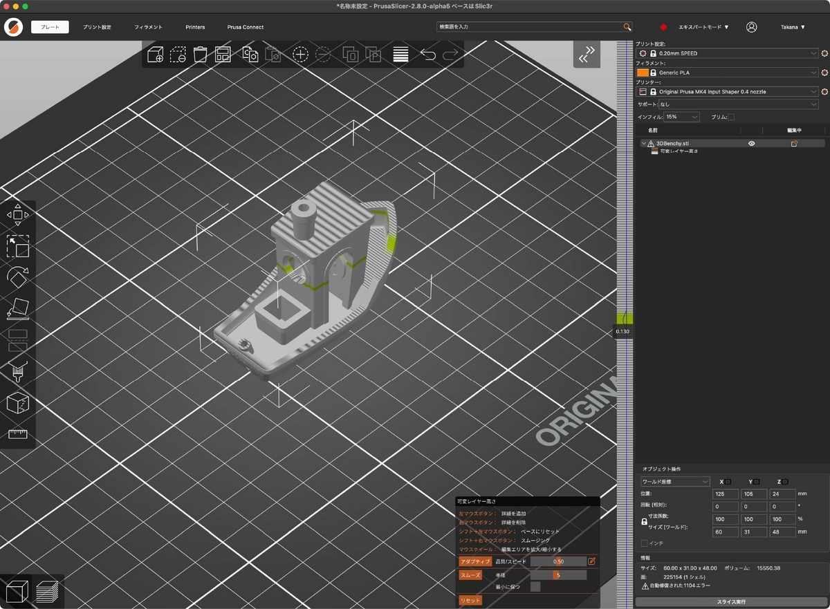Select the Measure ruler tool
The image size is (830, 609).
(x=18, y=434)
